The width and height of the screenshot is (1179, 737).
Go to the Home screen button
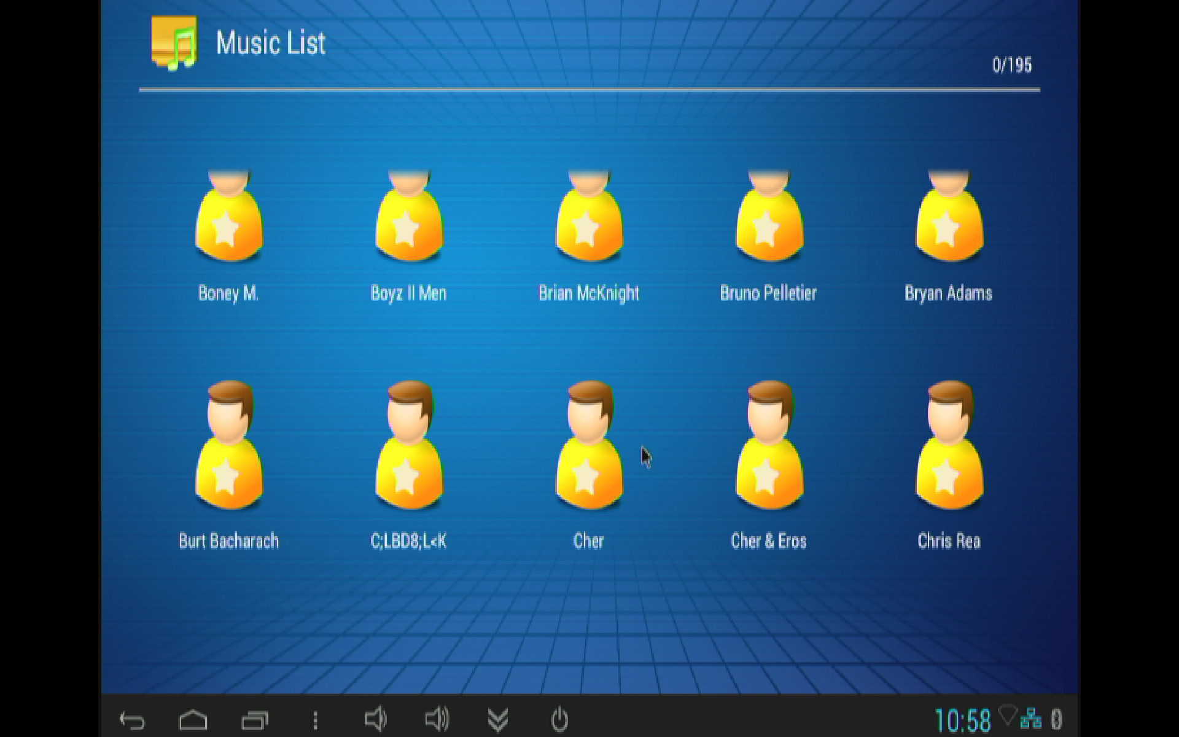pos(193,719)
